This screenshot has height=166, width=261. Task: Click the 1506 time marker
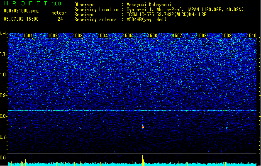[x=152, y=36]
